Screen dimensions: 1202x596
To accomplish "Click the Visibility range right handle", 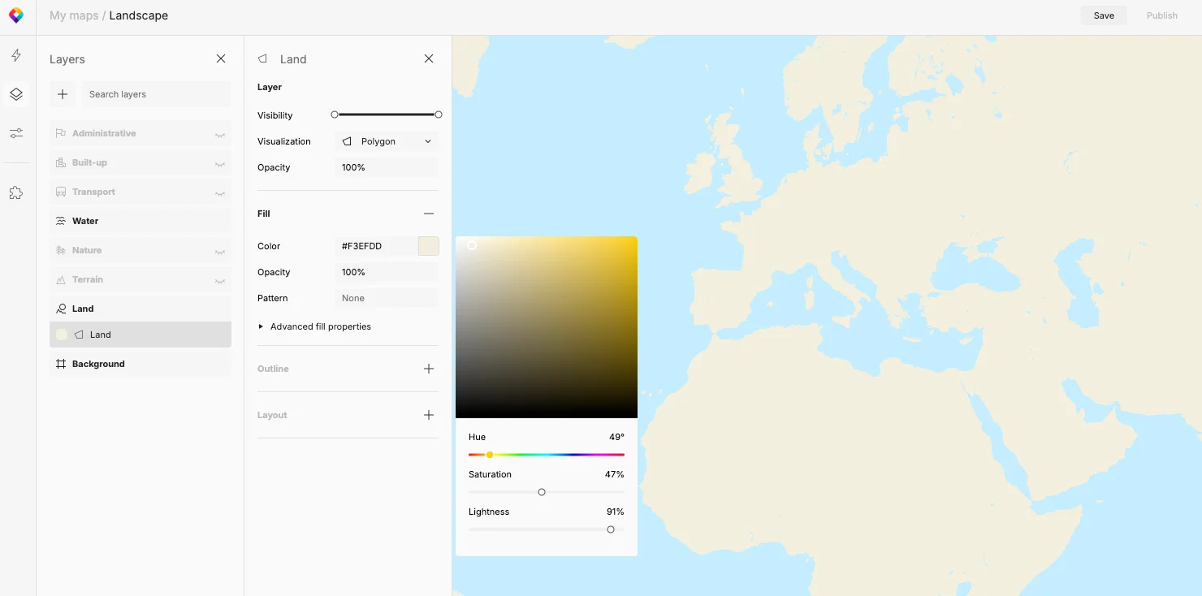I will click(x=439, y=114).
